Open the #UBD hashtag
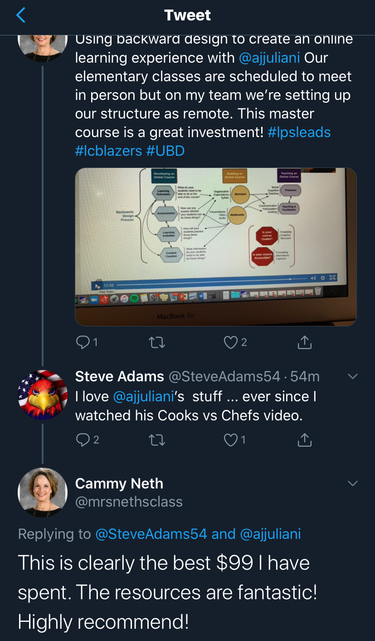This screenshot has height=641, width=375. pos(165,151)
